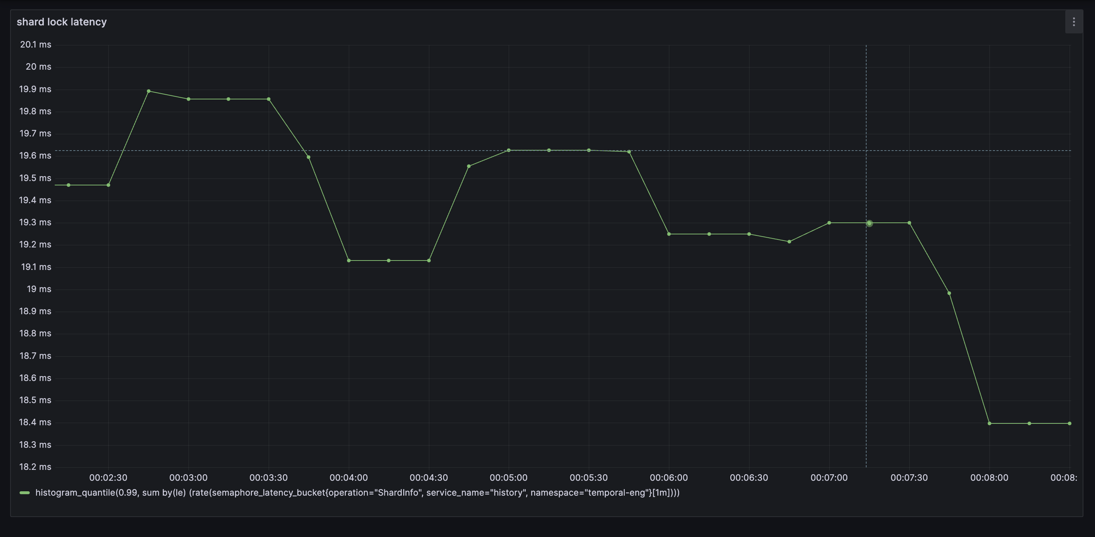Screen dimensions: 1095x537
Task: Click the data point at 00:04:00
Action: coord(348,261)
